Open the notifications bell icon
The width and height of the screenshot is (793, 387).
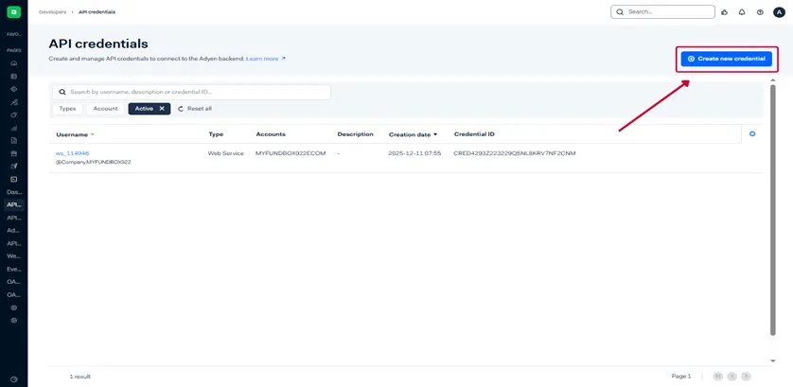[742, 12]
